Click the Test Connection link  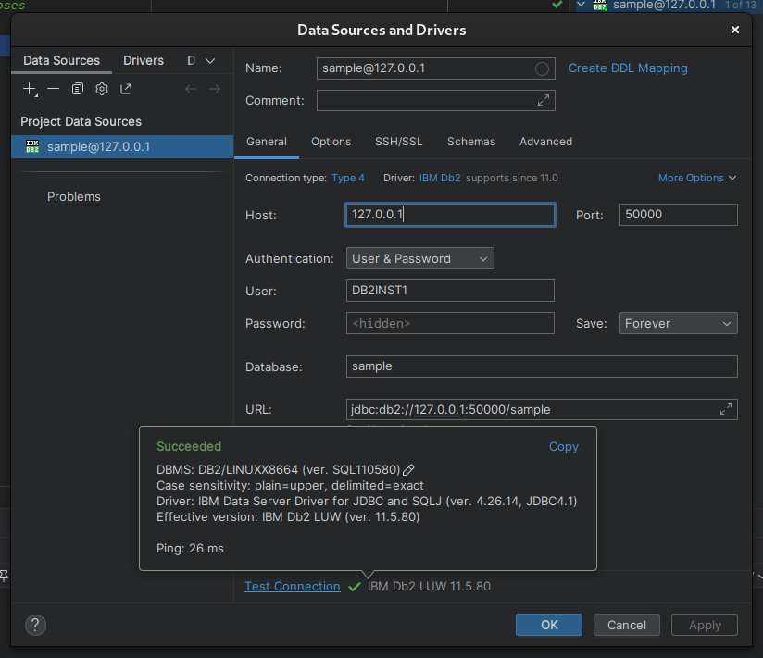[x=292, y=586]
